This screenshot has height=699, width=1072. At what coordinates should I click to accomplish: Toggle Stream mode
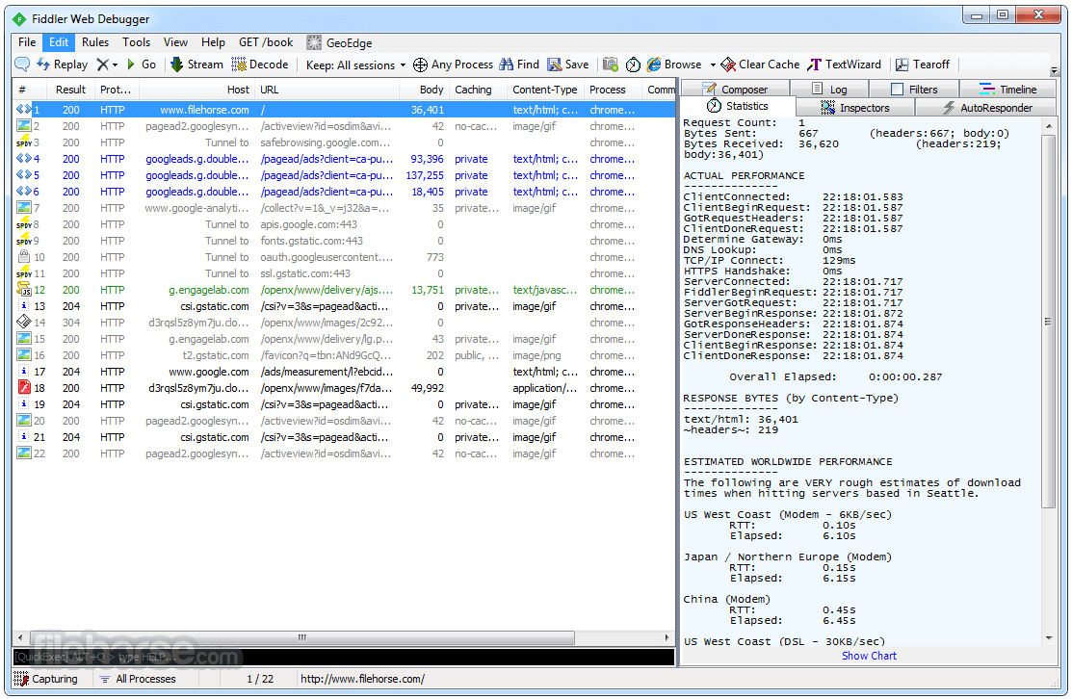click(196, 65)
